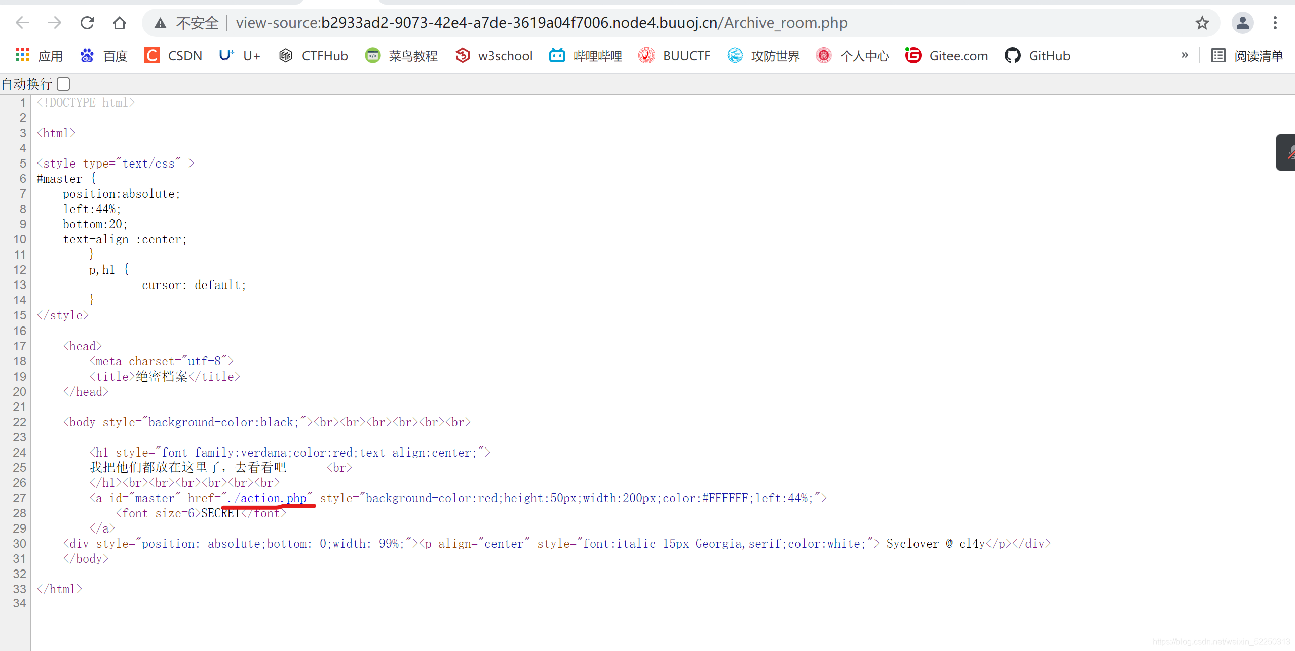This screenshot has width=1295, height=651.
Task: Click the 'Syclover @ cl4y' footer text
Action: click(x=935, y=544)
